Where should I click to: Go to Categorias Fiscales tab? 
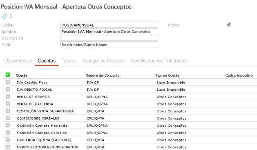coord(104,60)
